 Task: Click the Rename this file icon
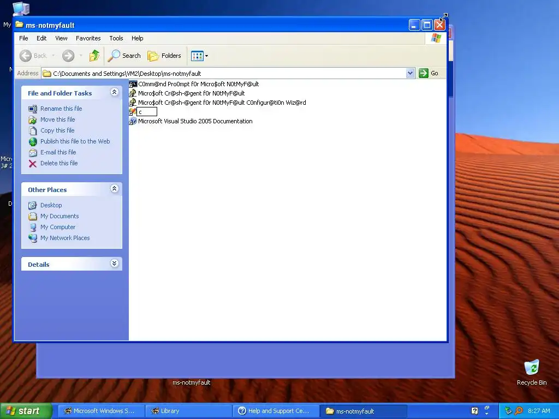(x=33, y=109)
